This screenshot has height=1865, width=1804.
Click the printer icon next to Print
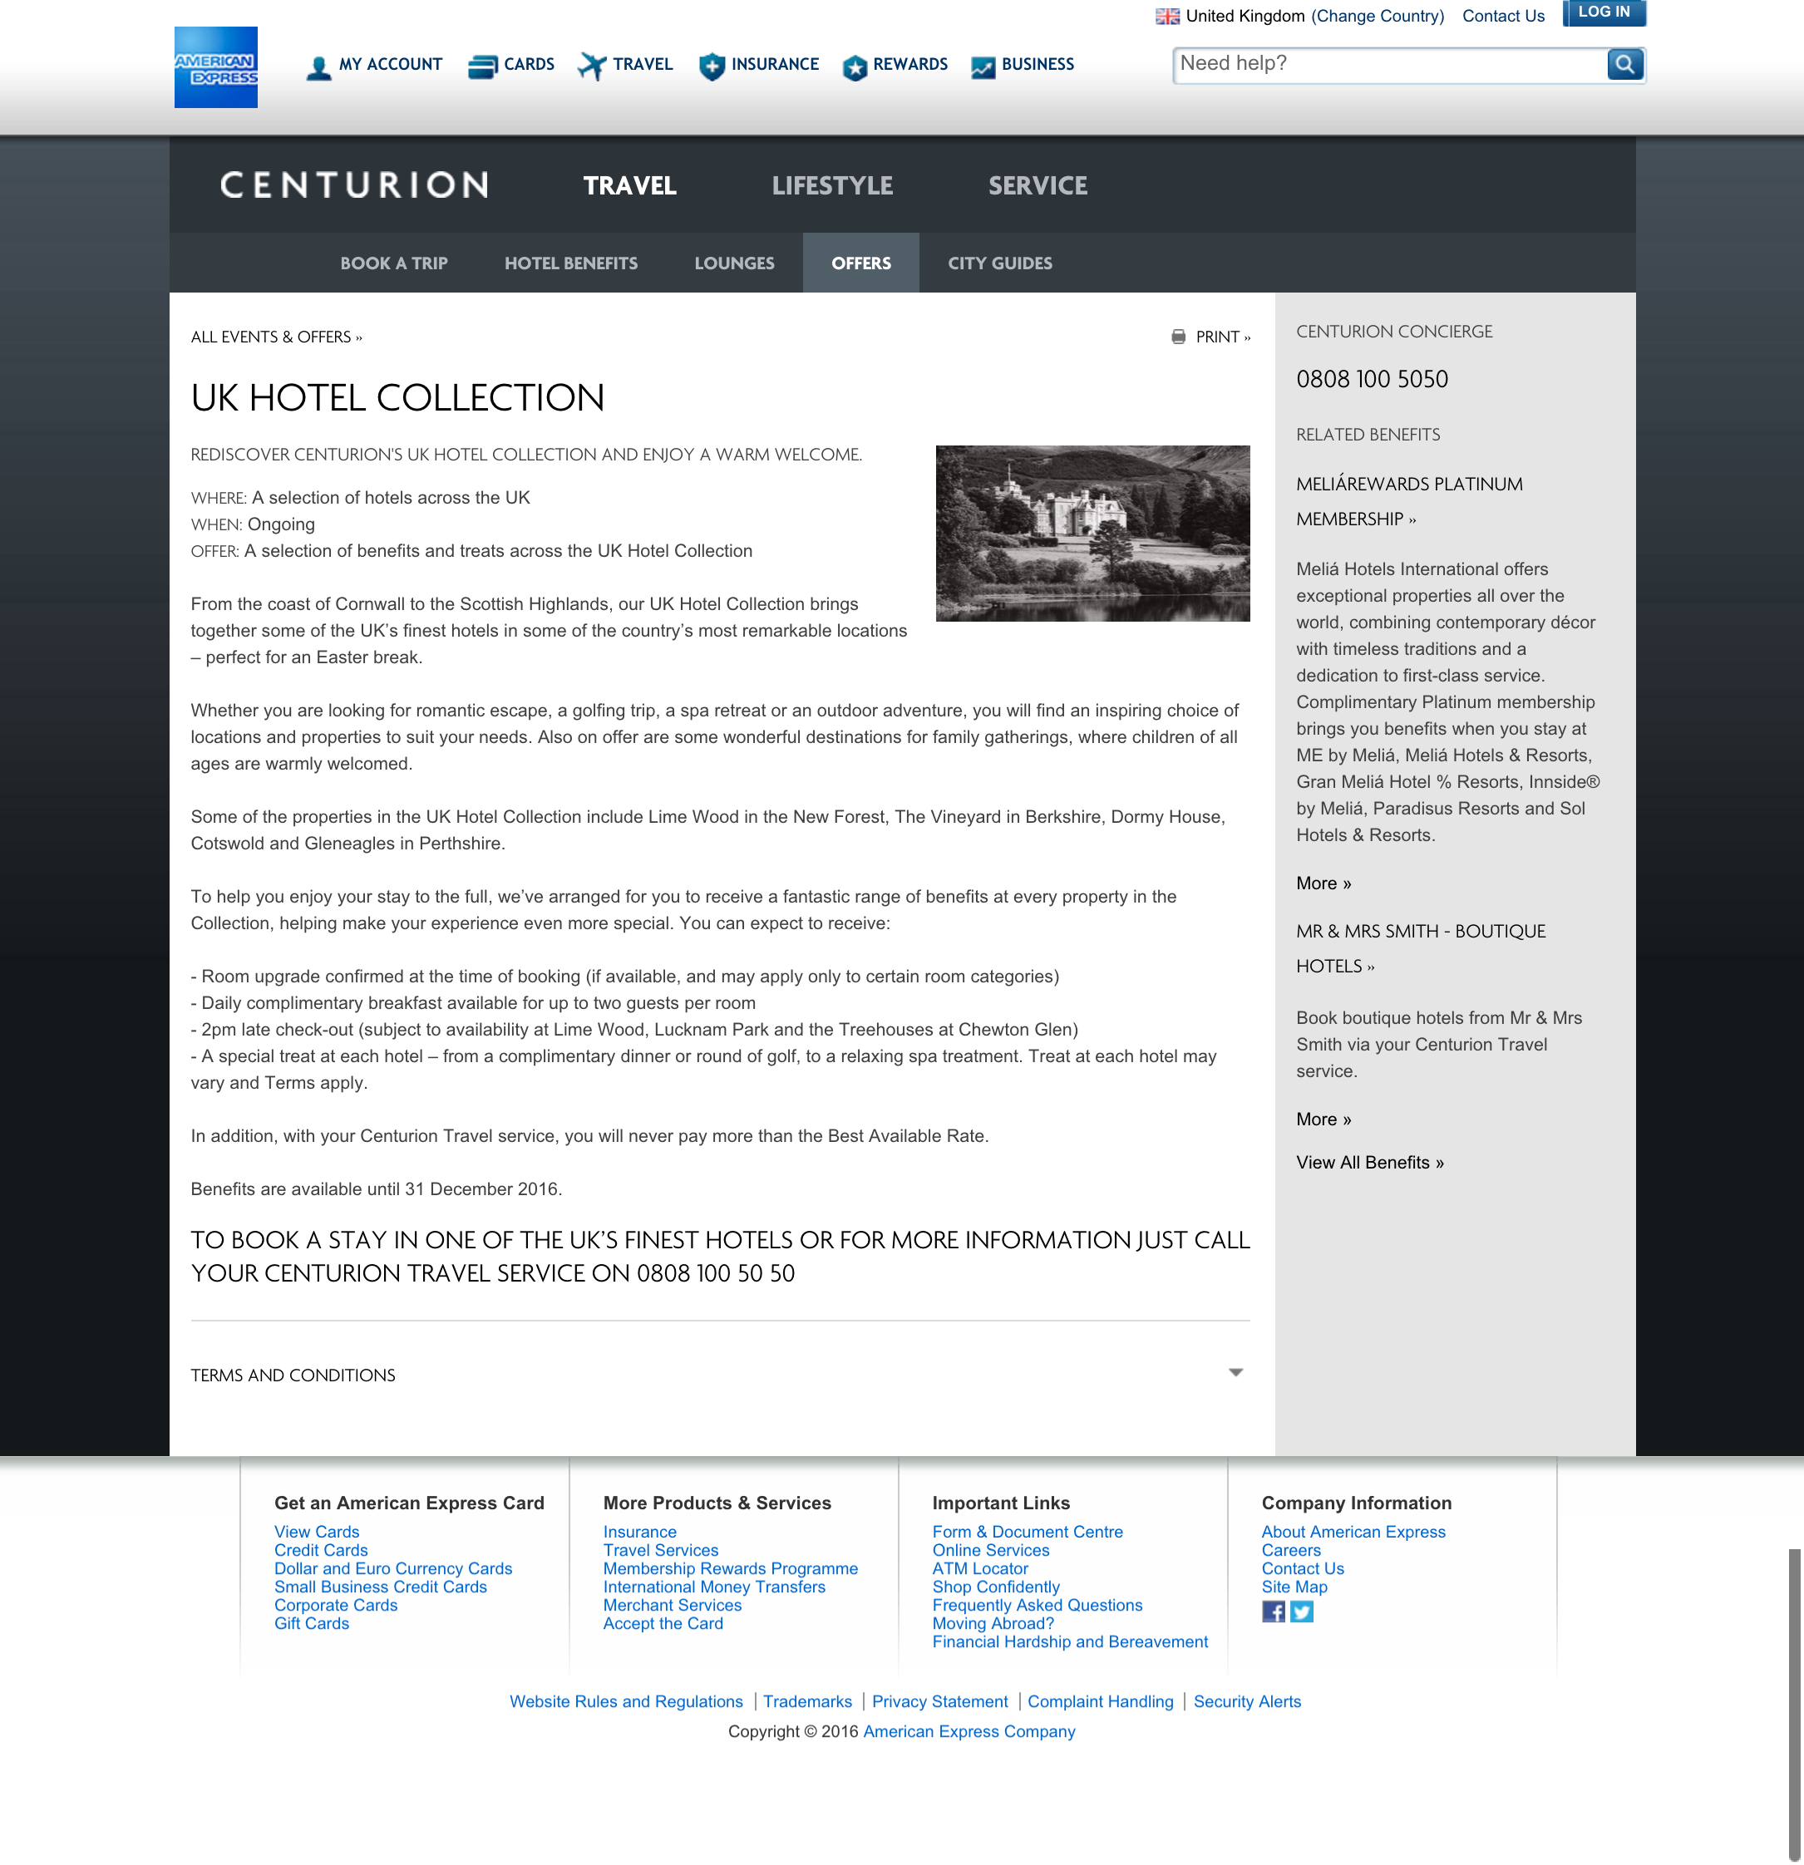pos(1179,337)
